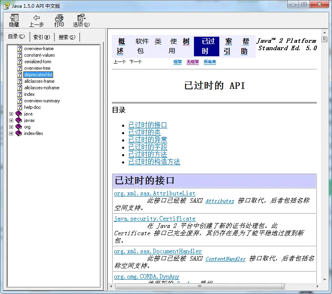The image size is (332, 294).
Task: Click the org book icon in tree
Action: point(19,127)
